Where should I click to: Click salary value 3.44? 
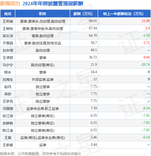pyautogui.click(x=94, y=144)
